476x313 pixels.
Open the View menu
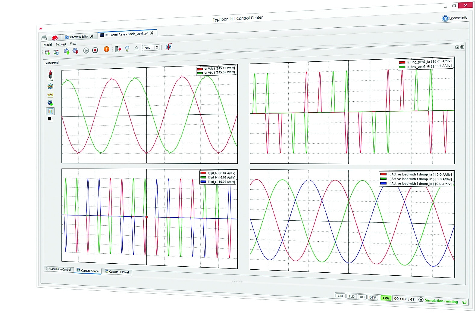tap(73, 44)
